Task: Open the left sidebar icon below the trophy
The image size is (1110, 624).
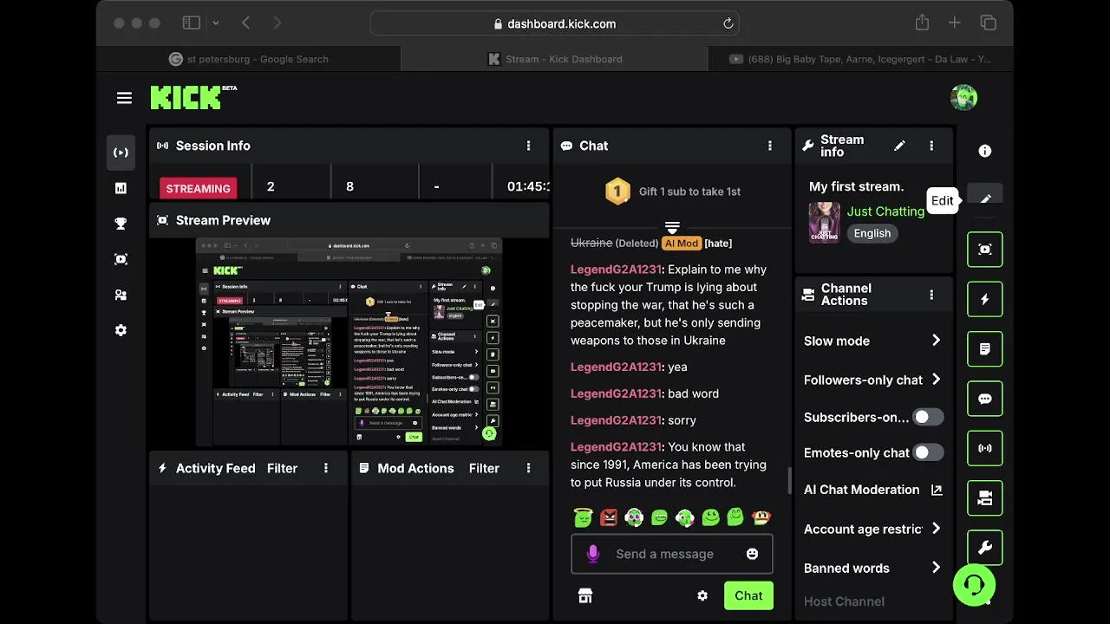Action: pyautogui.click(x=121, y=259)
